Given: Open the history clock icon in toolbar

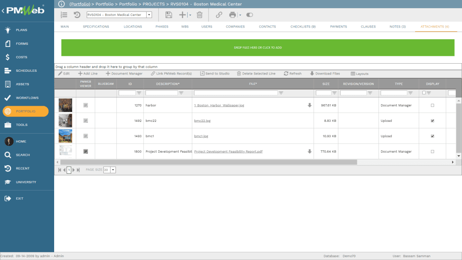Looking at the screenshot, I should (x=77, y=15).
